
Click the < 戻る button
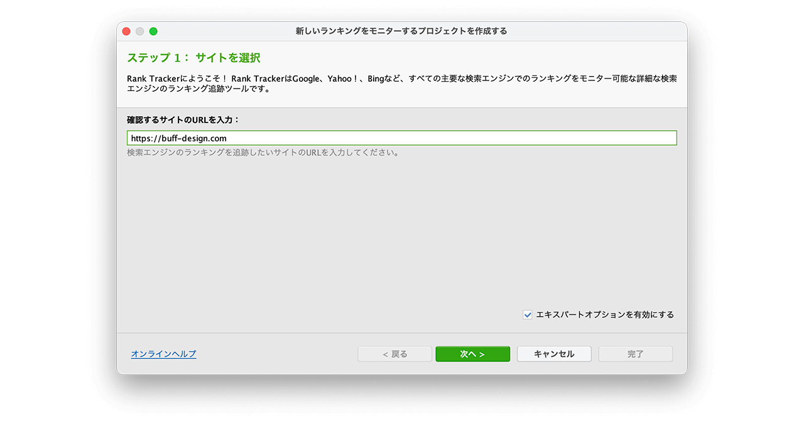(x=394, y=354)
